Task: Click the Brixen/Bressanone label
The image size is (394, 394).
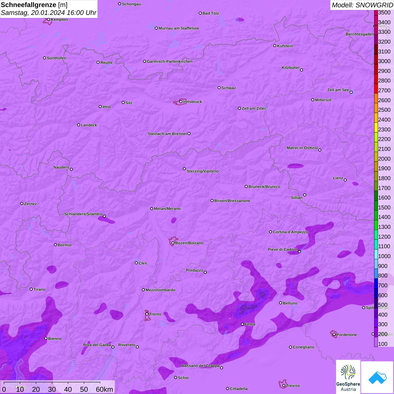Action: (232, 201)
